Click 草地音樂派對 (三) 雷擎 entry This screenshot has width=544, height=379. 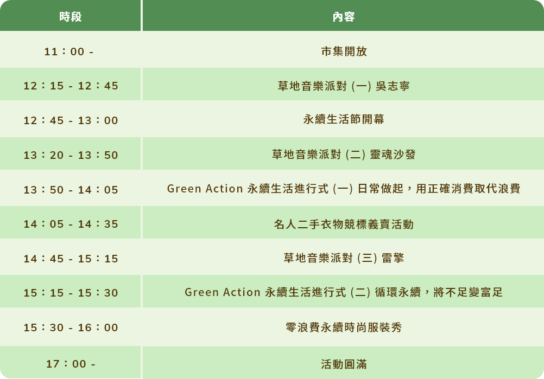[344, 259]
